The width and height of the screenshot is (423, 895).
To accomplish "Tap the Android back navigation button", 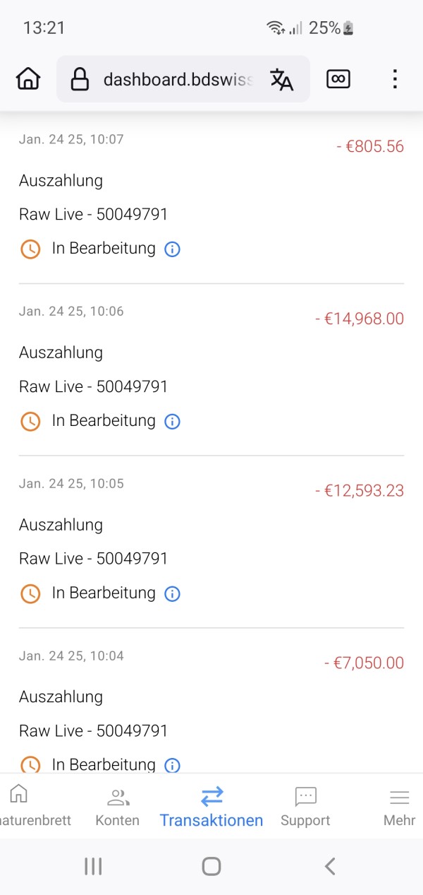I will [329, 866].
